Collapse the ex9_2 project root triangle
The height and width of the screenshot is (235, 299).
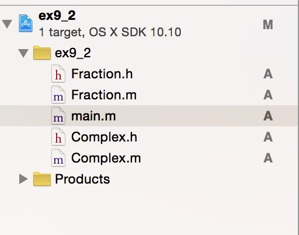[7, 24]
